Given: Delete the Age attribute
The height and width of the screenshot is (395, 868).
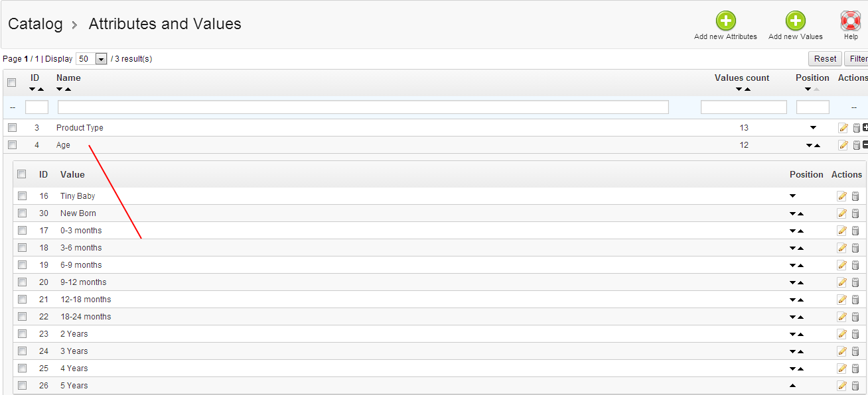Looking at the screenshot, I should [856, 145].
